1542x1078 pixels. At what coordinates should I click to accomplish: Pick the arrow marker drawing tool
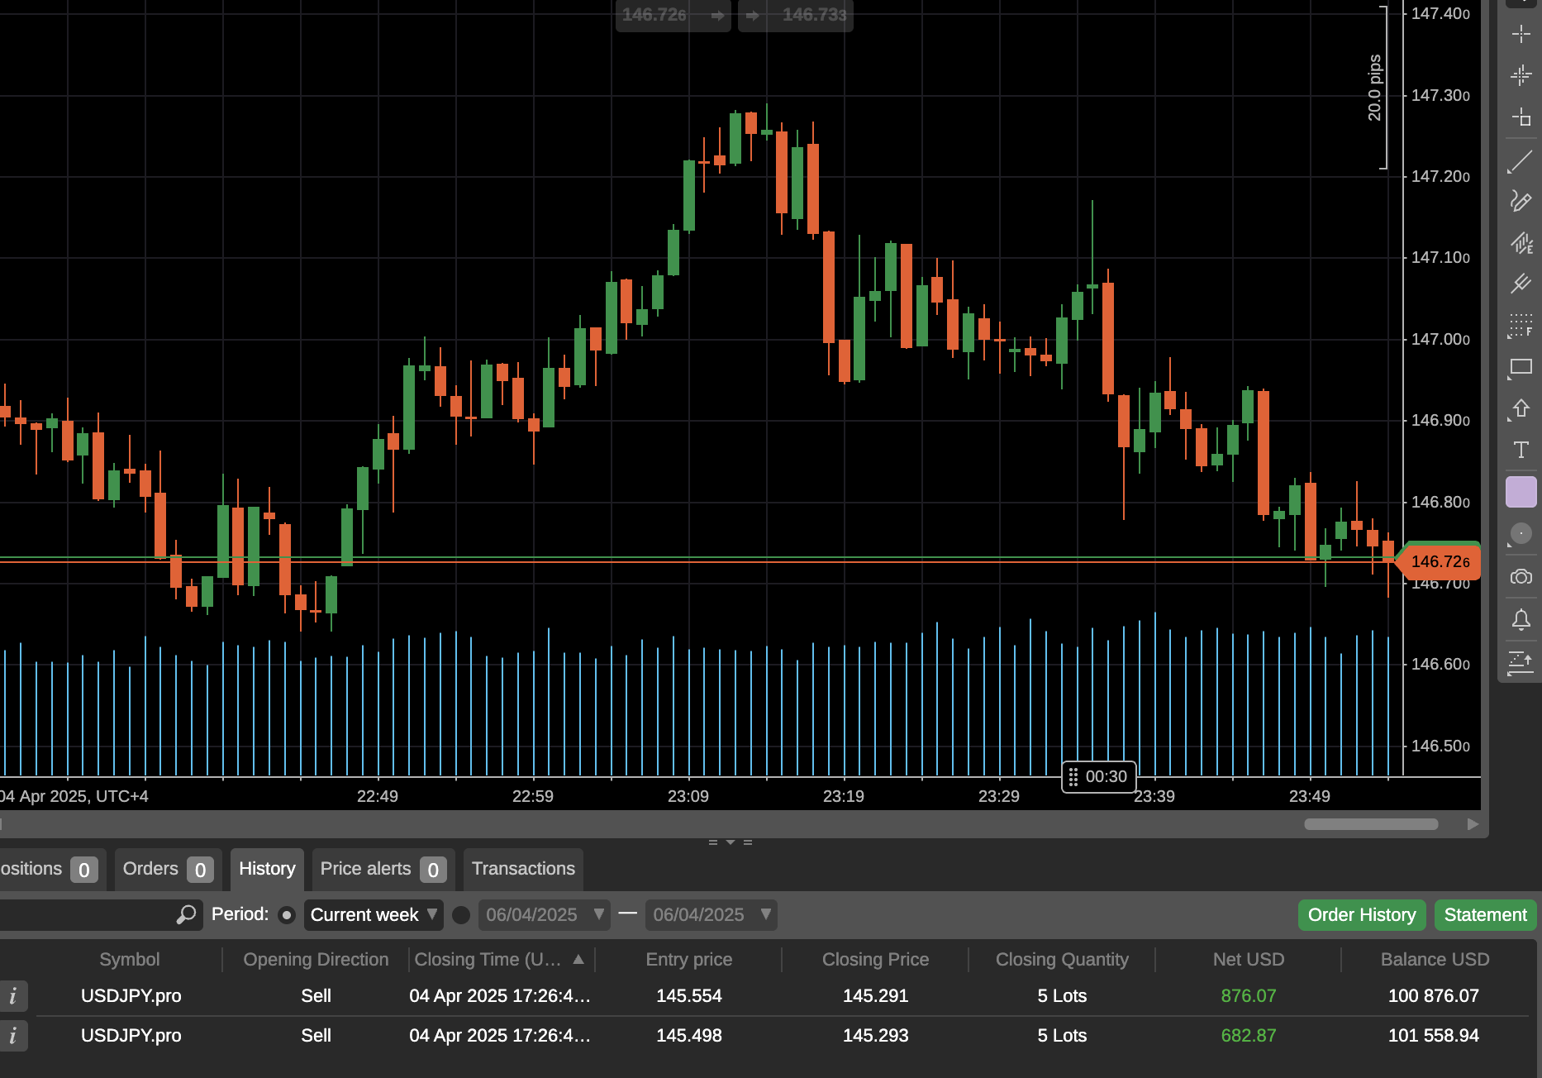pyautogui.click(x=1520, y=408)
